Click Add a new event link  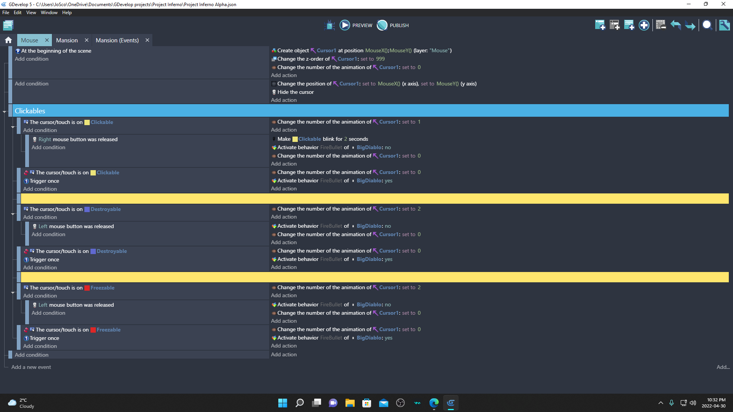coord(31,367)
